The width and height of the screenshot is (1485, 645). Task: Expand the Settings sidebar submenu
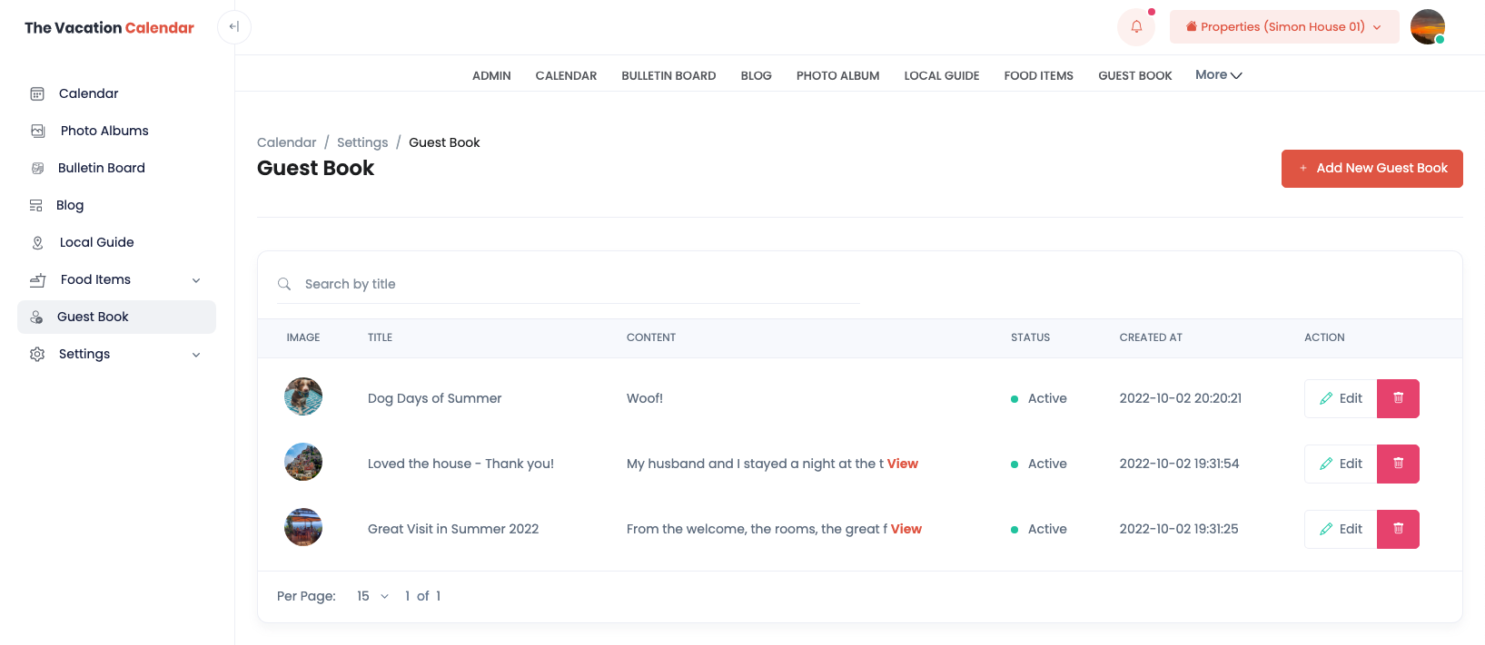(x=196, y=355)
